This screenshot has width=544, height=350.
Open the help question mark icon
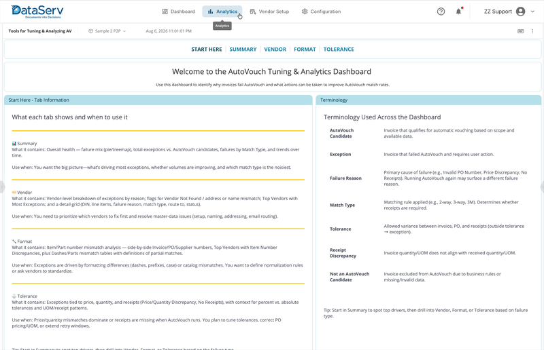pos(441,12)
